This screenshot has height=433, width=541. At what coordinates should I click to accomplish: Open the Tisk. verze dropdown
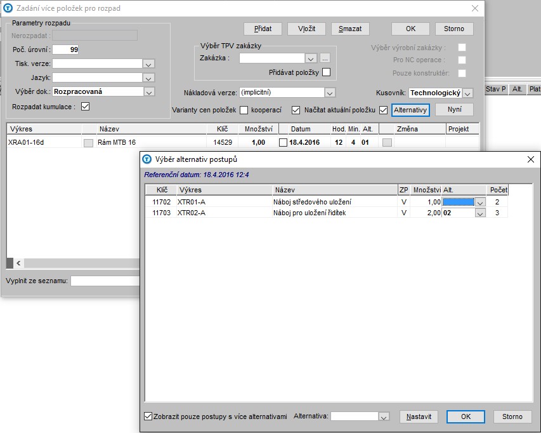point(148,64)
